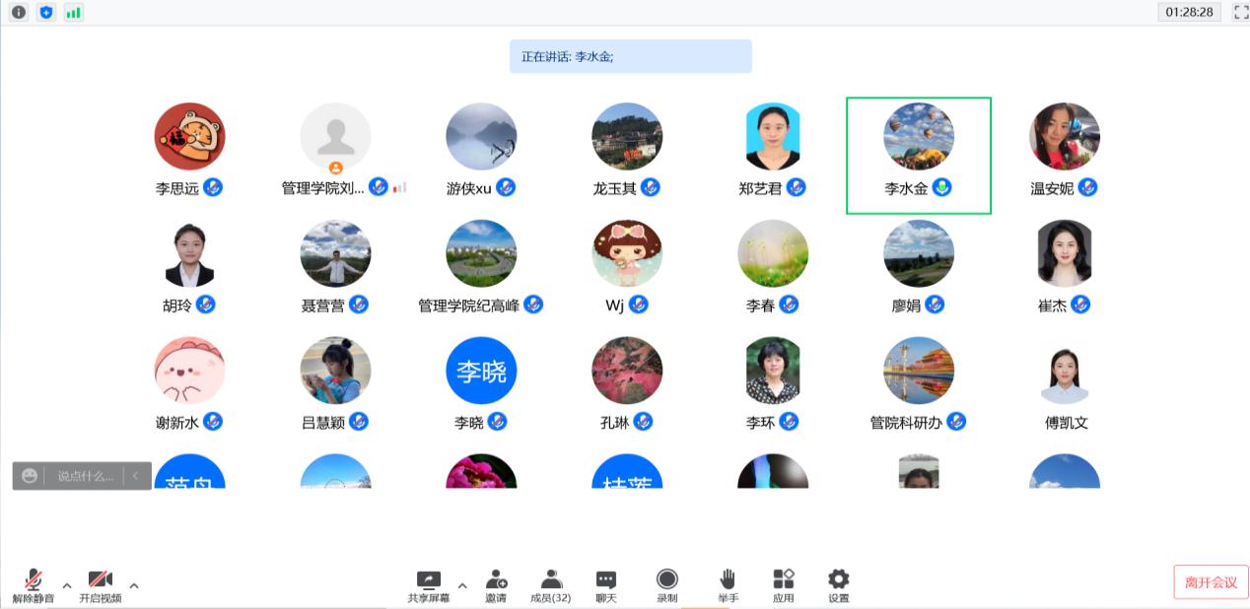Collapse the chat input bar arrow
The width and height of the screenshot is (1250, 609).
(x=135, y=476)
